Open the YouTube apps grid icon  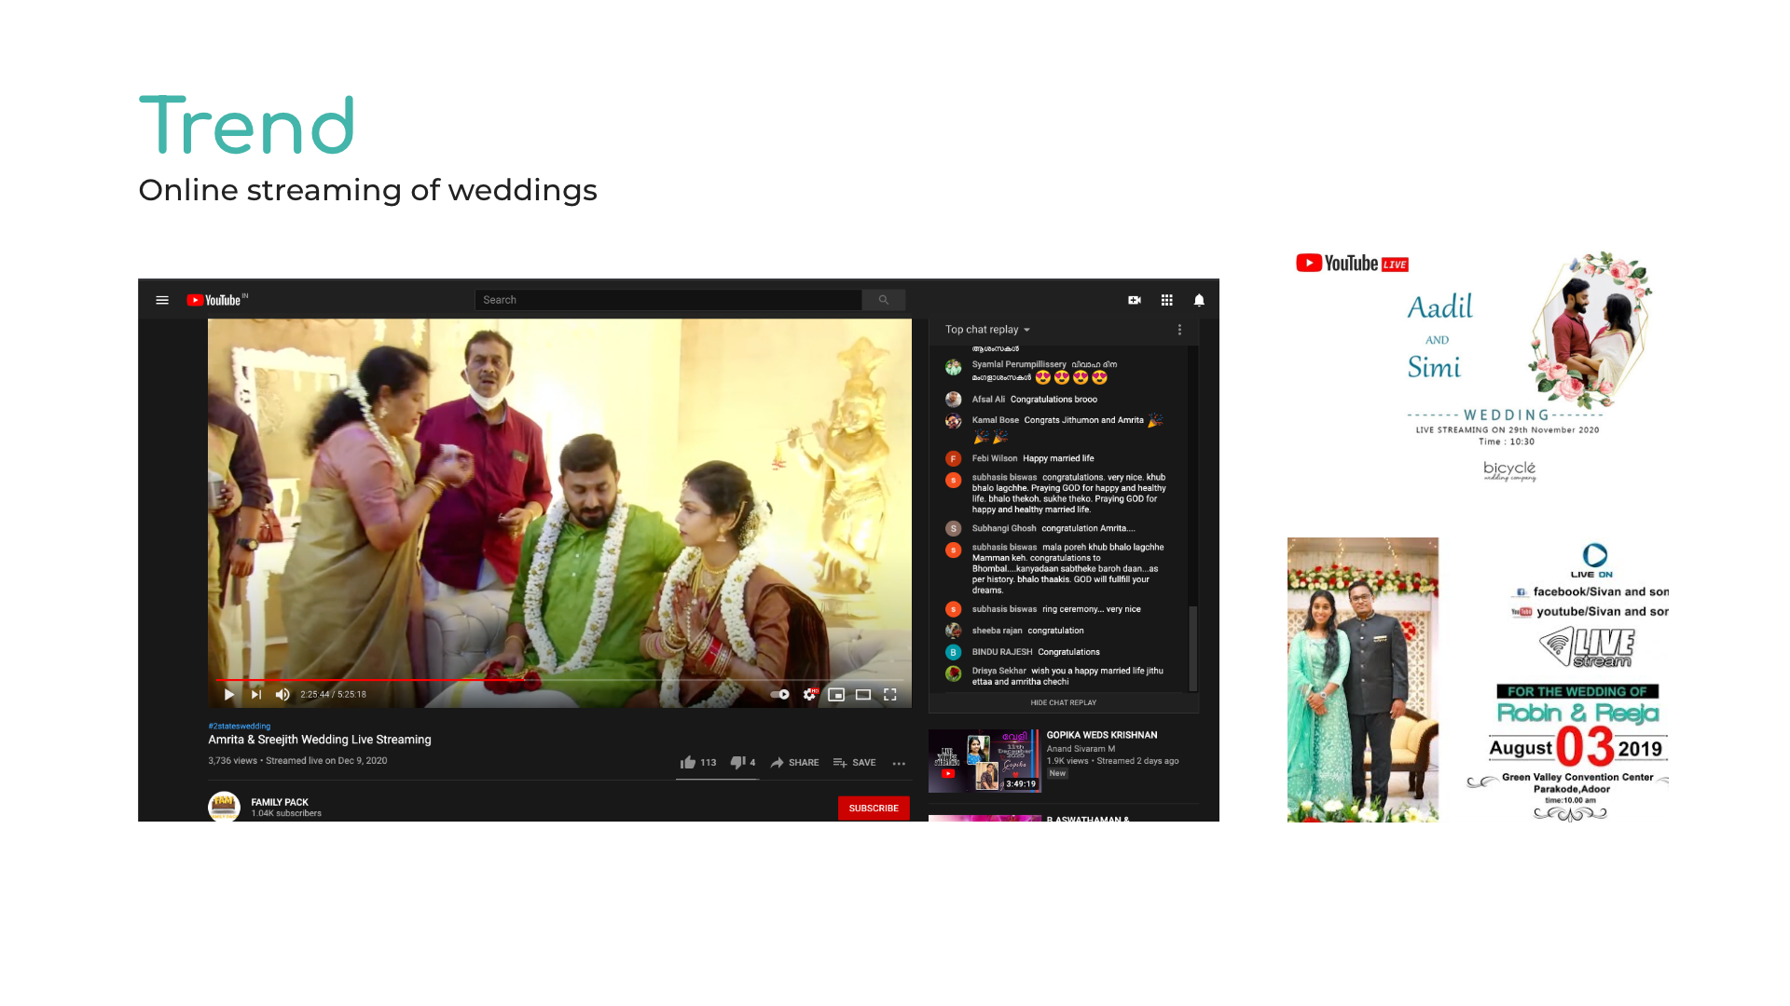[x=1166, y=300]
